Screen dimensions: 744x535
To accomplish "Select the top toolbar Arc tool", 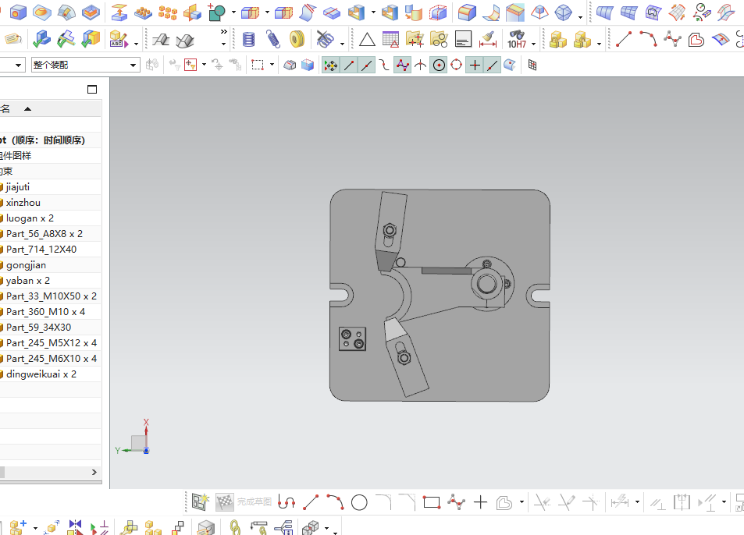I will click(x=648, y=39).
